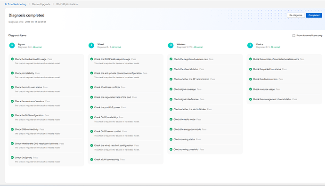Select 'Check roaming threshold' item text
This screenshot has width=325, height=186.
186,149
